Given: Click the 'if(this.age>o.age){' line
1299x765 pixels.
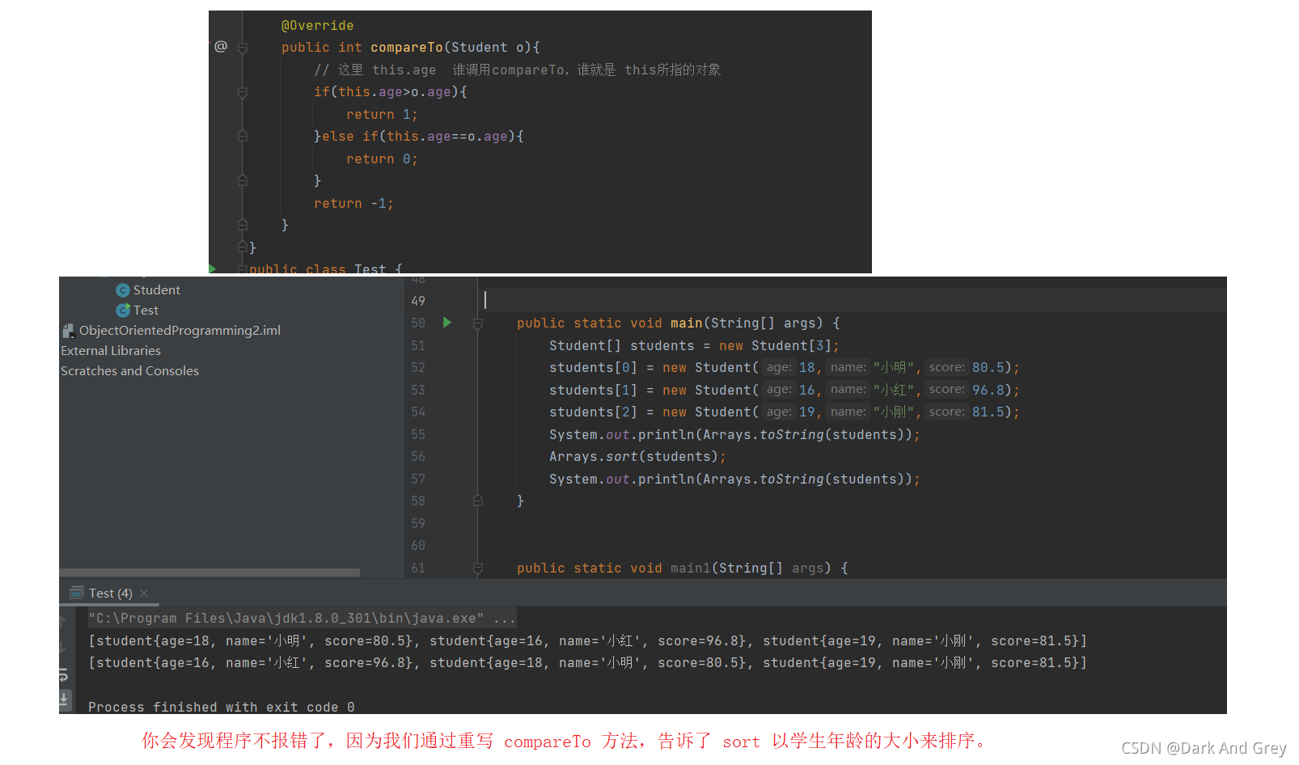Looking at the screenshot, I should click(x=391, y=92).
